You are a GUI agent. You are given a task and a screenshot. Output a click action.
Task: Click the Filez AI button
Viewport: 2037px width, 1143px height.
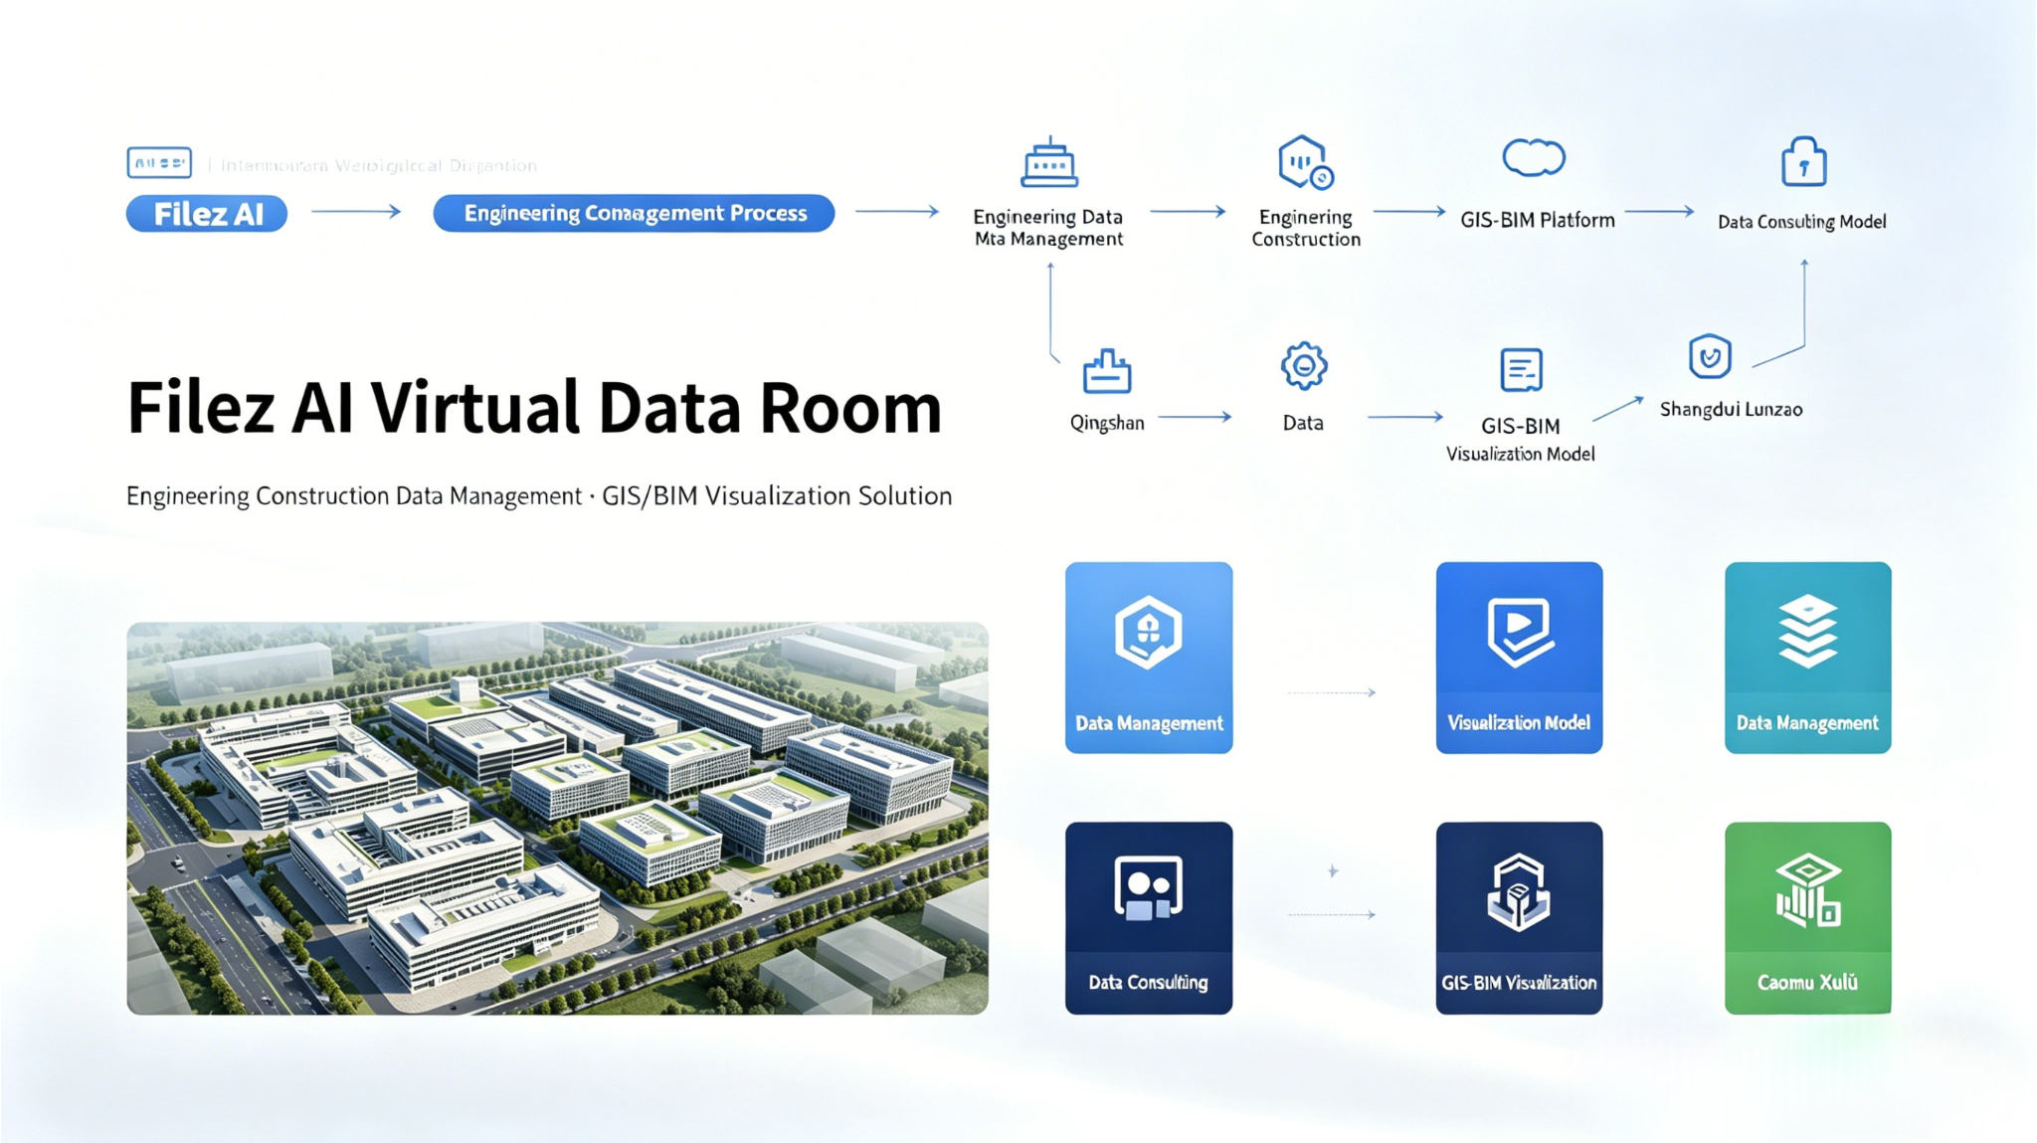(x=206, y=213)
